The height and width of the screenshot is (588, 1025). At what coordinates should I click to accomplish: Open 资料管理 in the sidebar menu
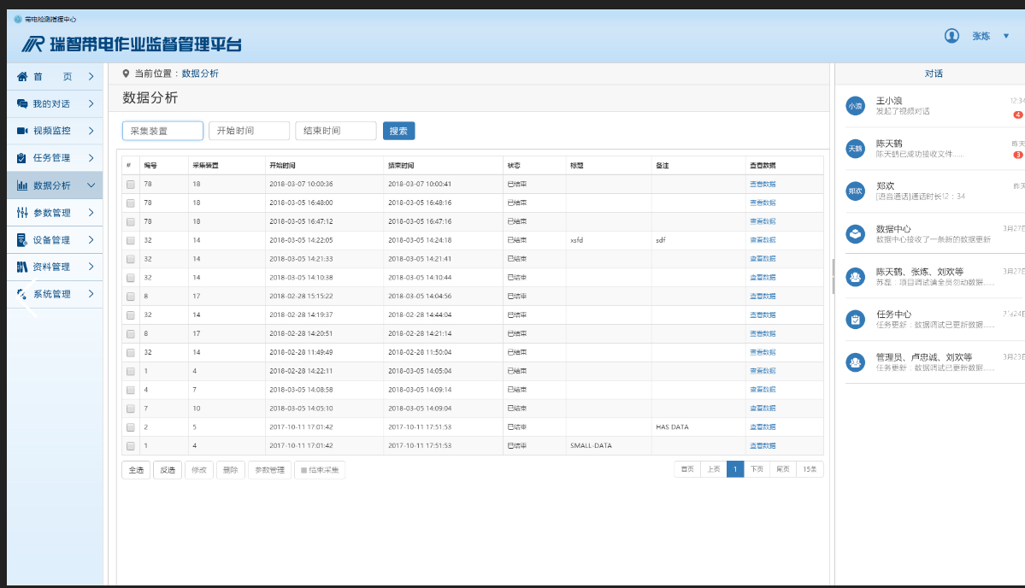pyautogui.click(x=51, y=267)
